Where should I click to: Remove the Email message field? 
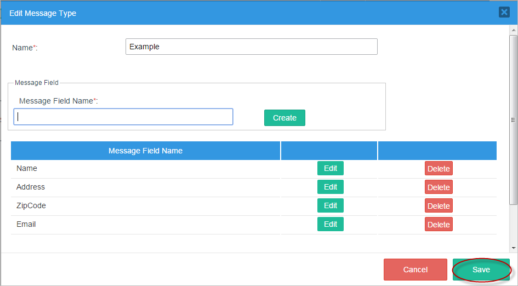click(439, 225)
